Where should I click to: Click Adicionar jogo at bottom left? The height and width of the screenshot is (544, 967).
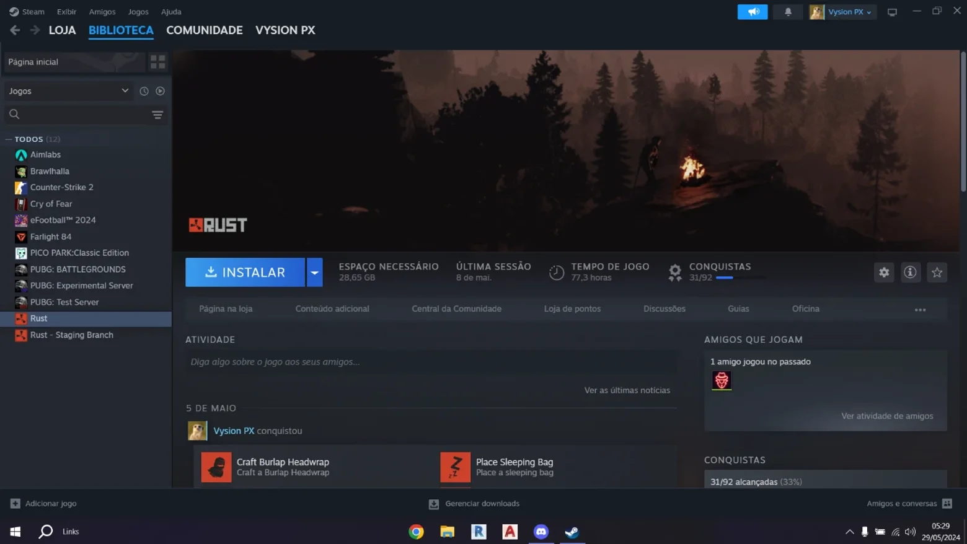click(43, 504)
